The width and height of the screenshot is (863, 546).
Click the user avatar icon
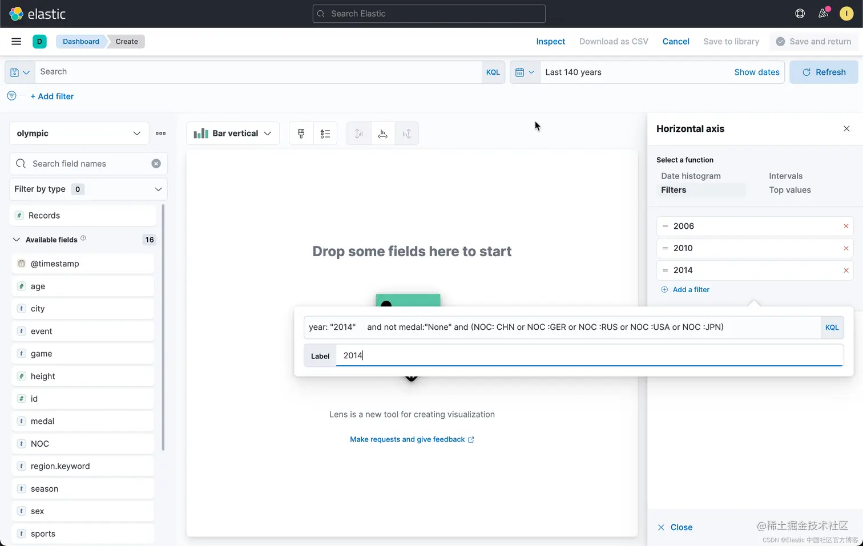point(846,13)
